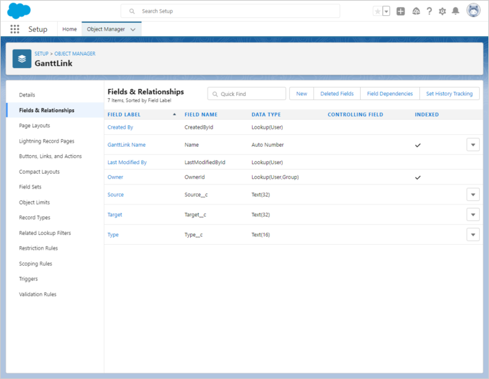Expand the favorites list dropdown arrow
Viewport: 489px width, 379px height.
click(386, 11)
